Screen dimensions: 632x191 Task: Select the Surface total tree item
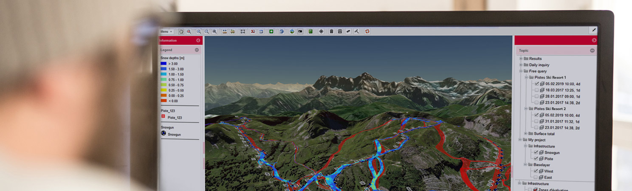[544, 134]
